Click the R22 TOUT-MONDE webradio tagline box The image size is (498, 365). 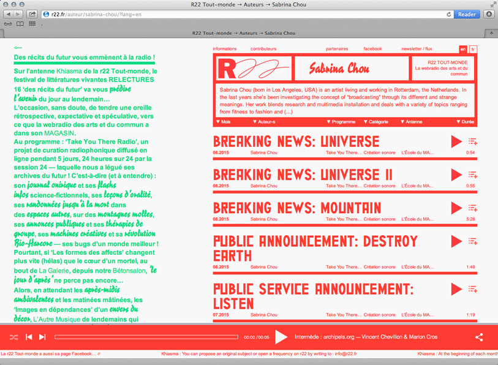click(x=443, y=69)
